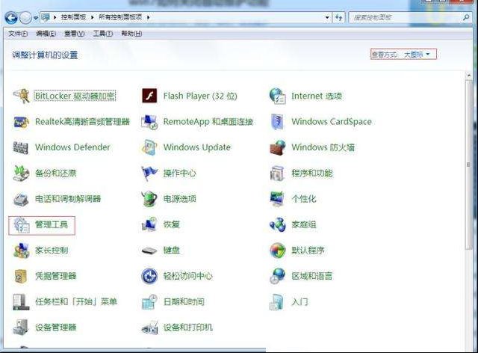
Task: Open the 帮助(H) menu
Action: pos(131,34)
